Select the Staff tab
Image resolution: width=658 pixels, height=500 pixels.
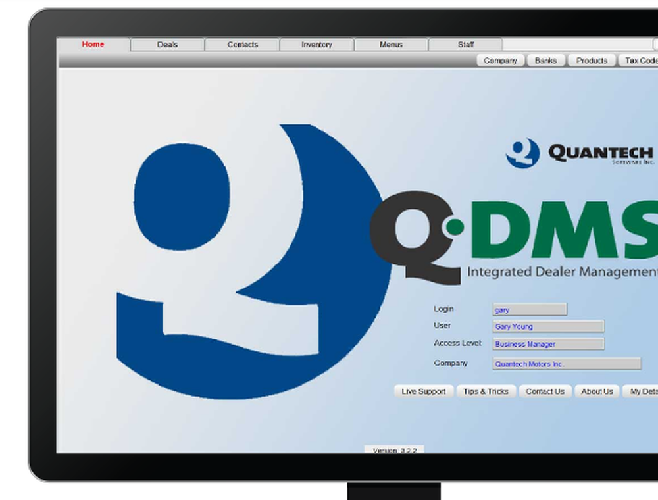(466, 44)
